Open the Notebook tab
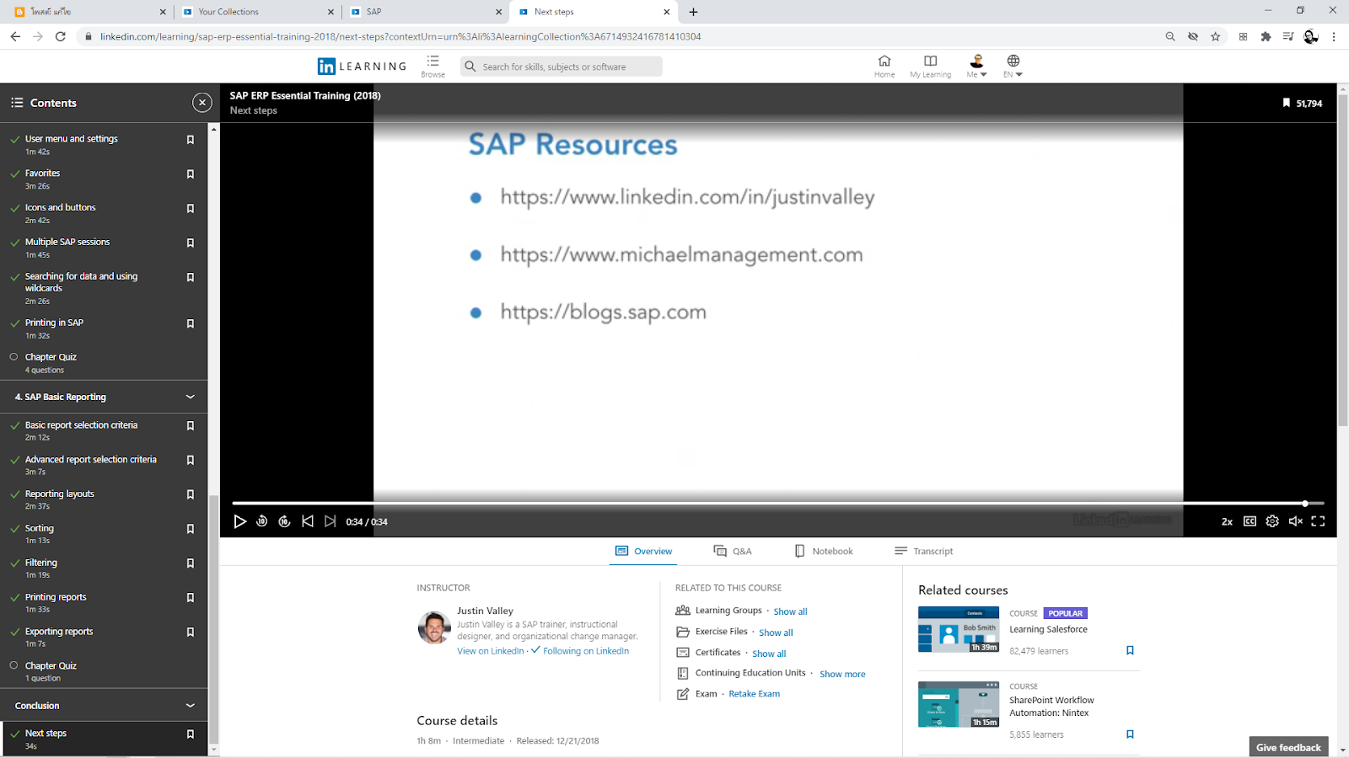This screenshot has width=1349, height=758. (x=824, y=551)
